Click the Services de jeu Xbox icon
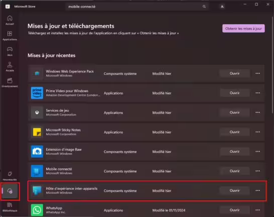 37,113
